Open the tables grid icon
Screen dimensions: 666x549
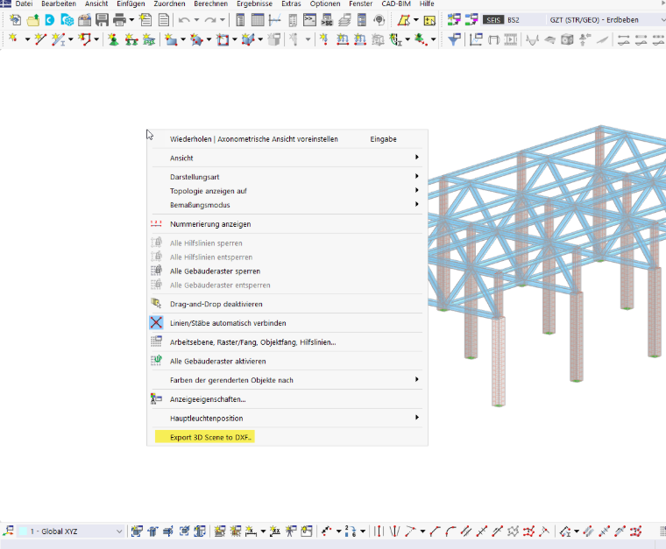(258, 20)
